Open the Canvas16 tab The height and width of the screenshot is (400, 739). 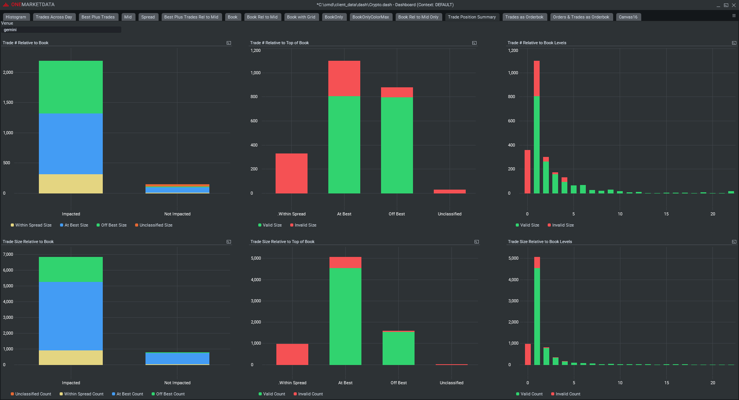tap(628, 17)
